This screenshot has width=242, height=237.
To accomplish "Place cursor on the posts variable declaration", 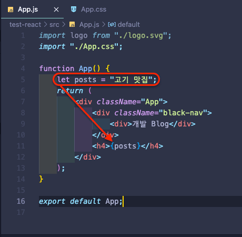I will tap(85, 80).
